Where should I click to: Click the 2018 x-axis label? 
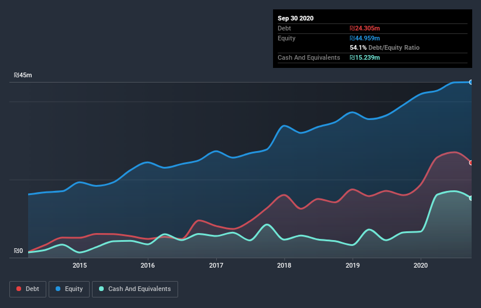[284, 265]
